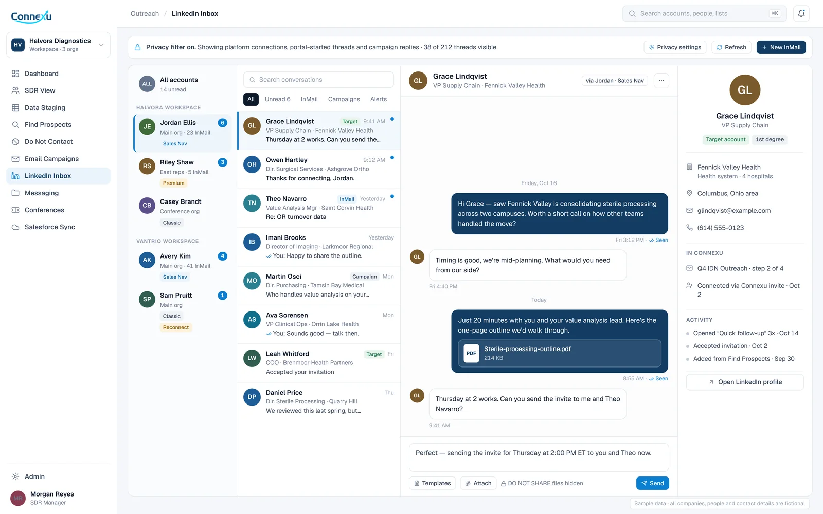Click the Refresh button
This screenshot has width=823, height=514.
coord(731,47)
